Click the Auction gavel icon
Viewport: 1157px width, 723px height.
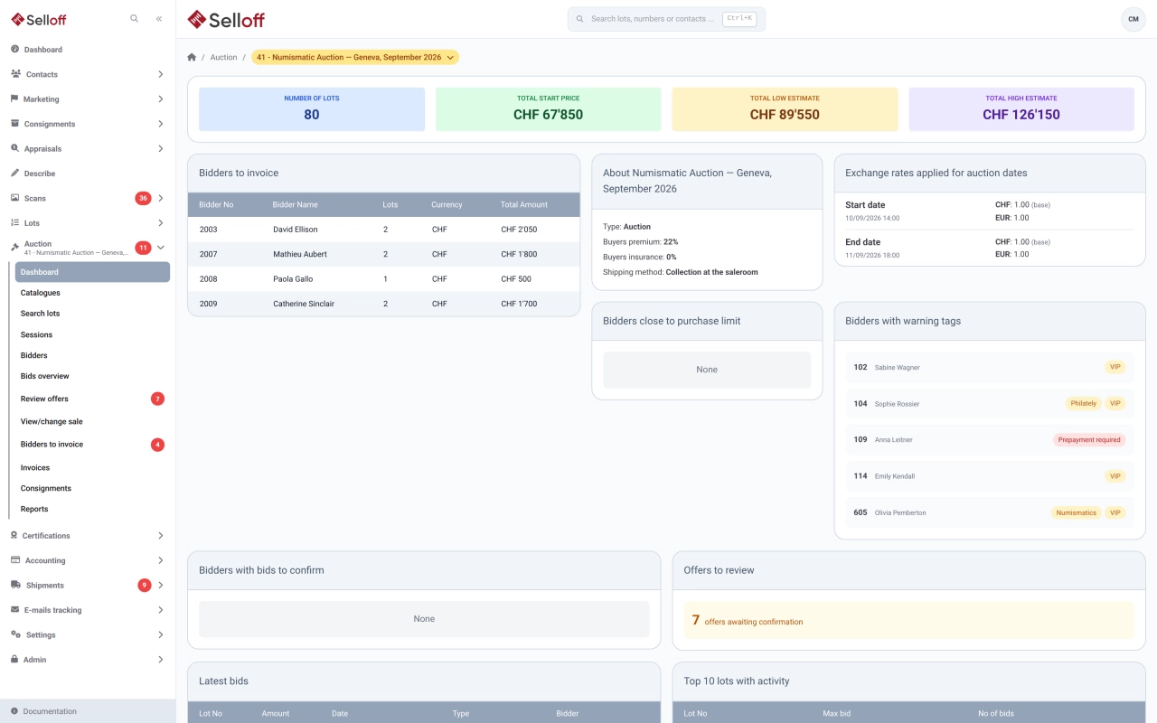click(14, 247)
